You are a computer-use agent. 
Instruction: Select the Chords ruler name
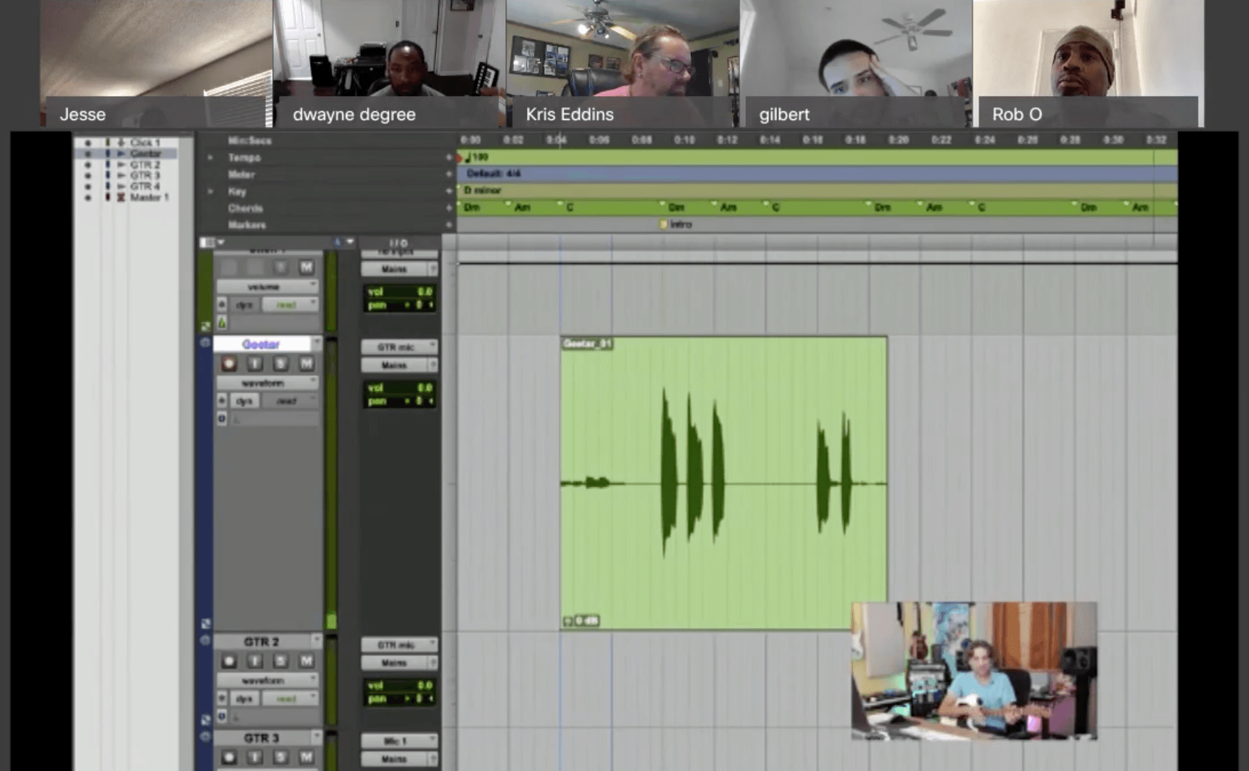coord(245,208)
